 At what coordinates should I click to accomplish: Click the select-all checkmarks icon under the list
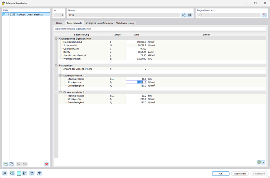pyautogui.click(x=19, y=164)
